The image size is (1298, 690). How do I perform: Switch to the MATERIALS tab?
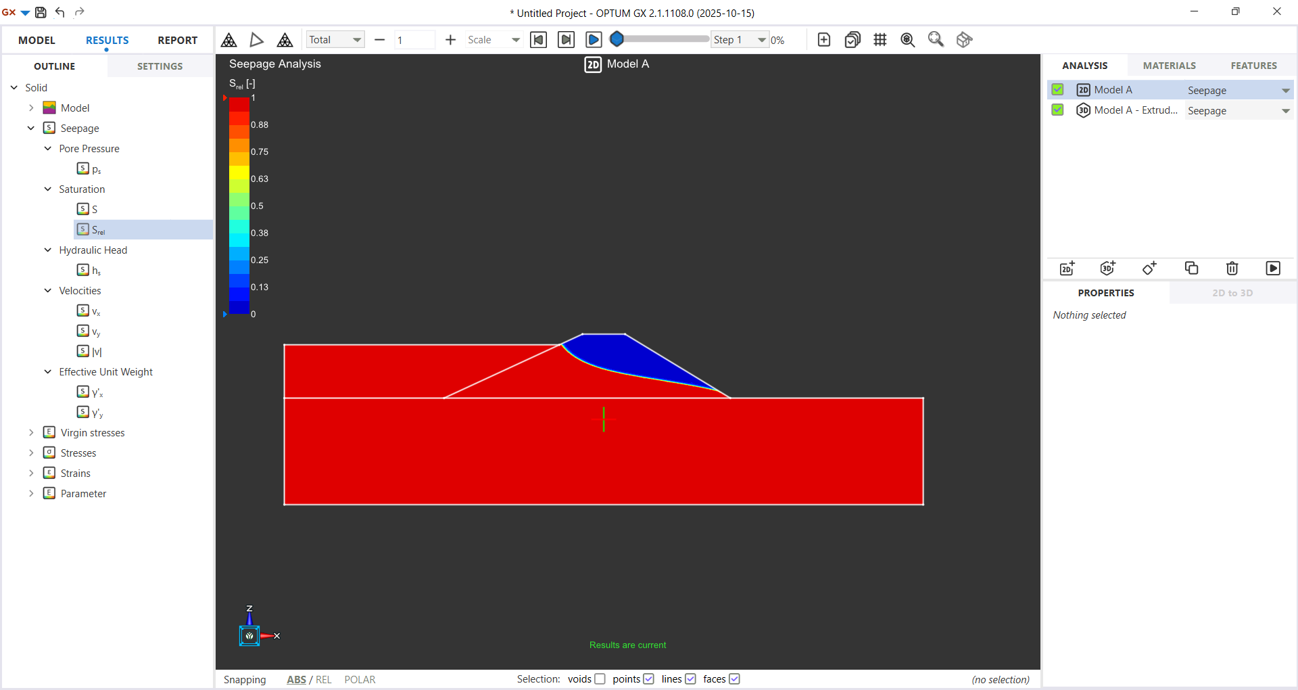point(1170,65)
